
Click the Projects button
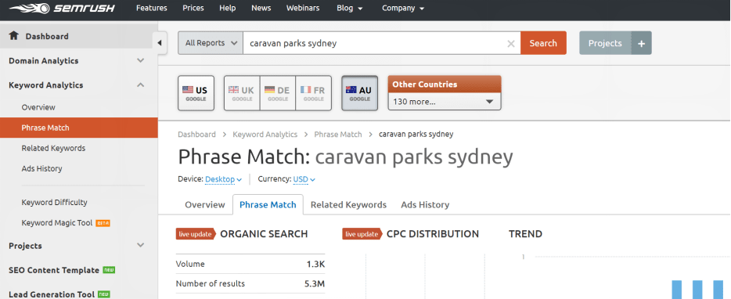pyautogui.click(x=605, y=43)
